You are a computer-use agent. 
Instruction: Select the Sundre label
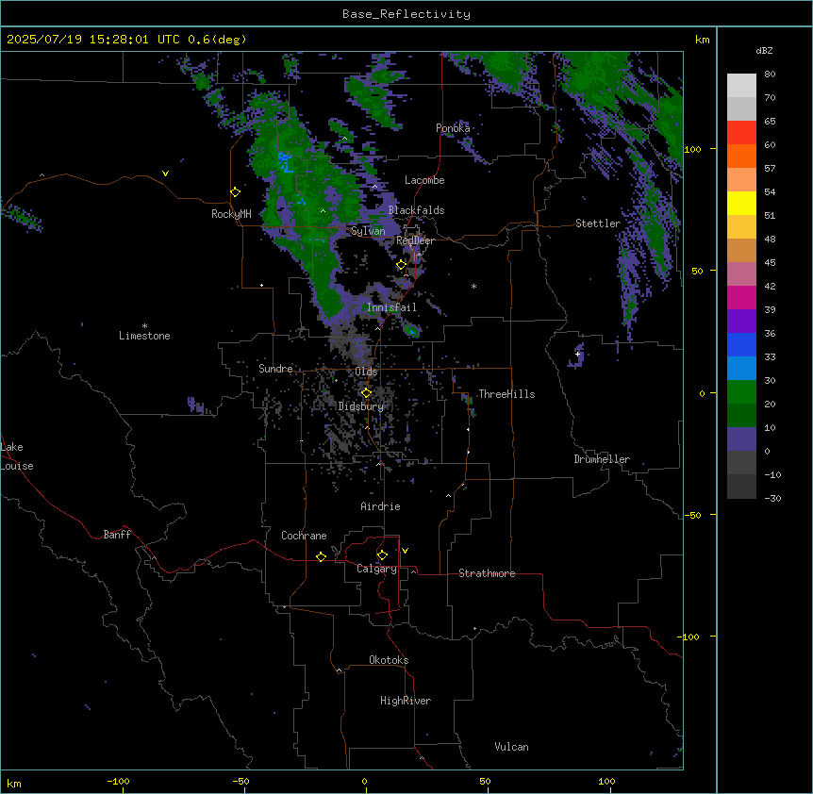(x=275, y=369)
